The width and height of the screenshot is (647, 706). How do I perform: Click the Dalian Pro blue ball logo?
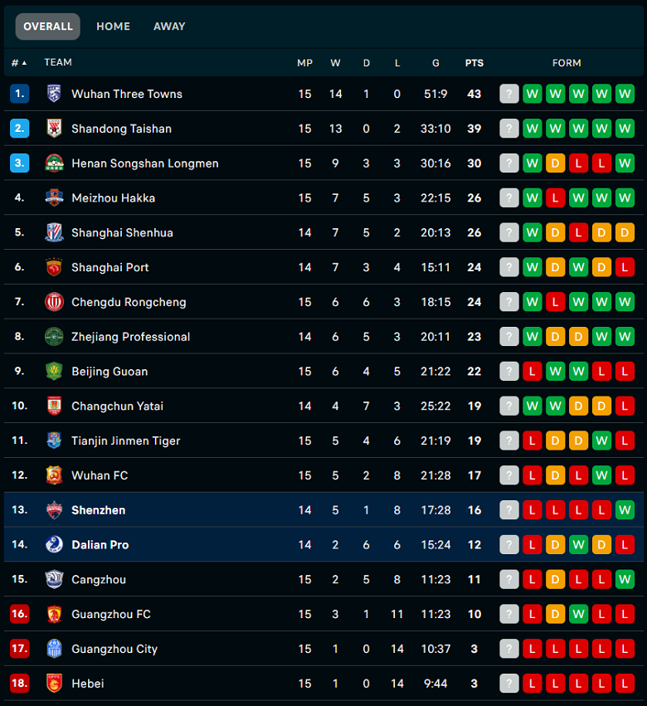54,544
